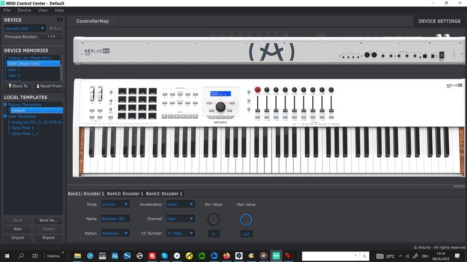This screenshot has width=467, height=262.
Task: Switch to Bank2: Encoder 1 tab
Action: click(125, 194)
